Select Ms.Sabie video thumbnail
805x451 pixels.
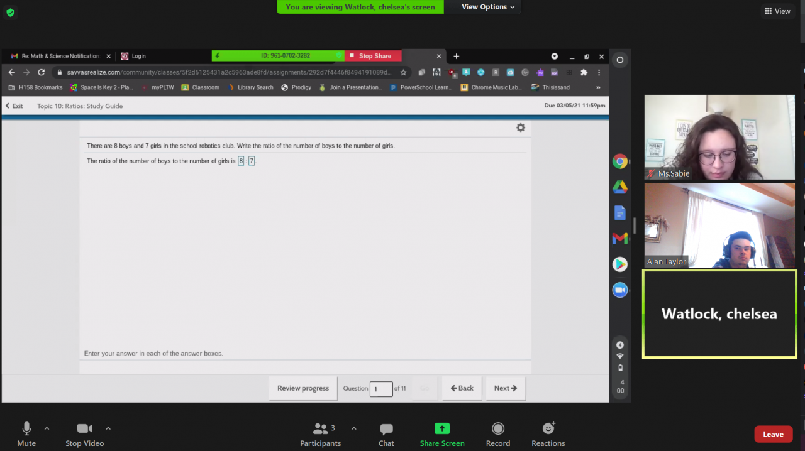pyautogui.click(x=719, y=137)
